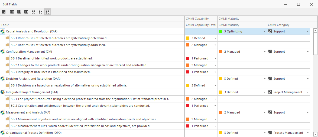Screen dimensions: 318x137
Task: Click the scrollbar down arrow
Action: [315, 134]
